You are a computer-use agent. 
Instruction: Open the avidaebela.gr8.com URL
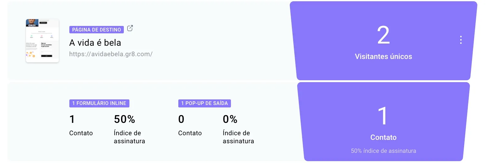[x=111, y=54]
